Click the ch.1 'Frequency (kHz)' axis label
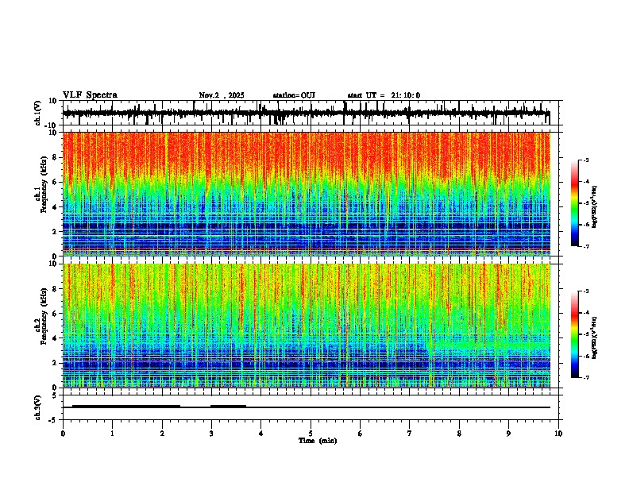The height and width of the screenshot is (486, 629). (44, 184)
